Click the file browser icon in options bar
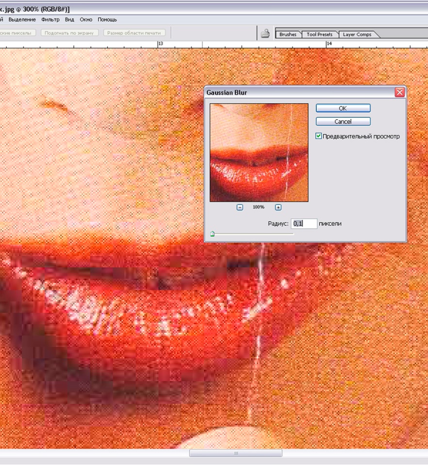 click(x=265, y=33)
